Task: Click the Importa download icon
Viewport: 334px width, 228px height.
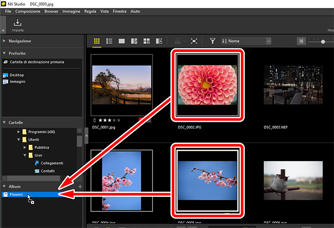Action: coord(17,22)
